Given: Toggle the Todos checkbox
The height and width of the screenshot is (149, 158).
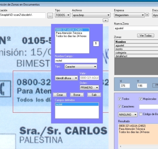Looking at the screenshot, I should [120, 99].
